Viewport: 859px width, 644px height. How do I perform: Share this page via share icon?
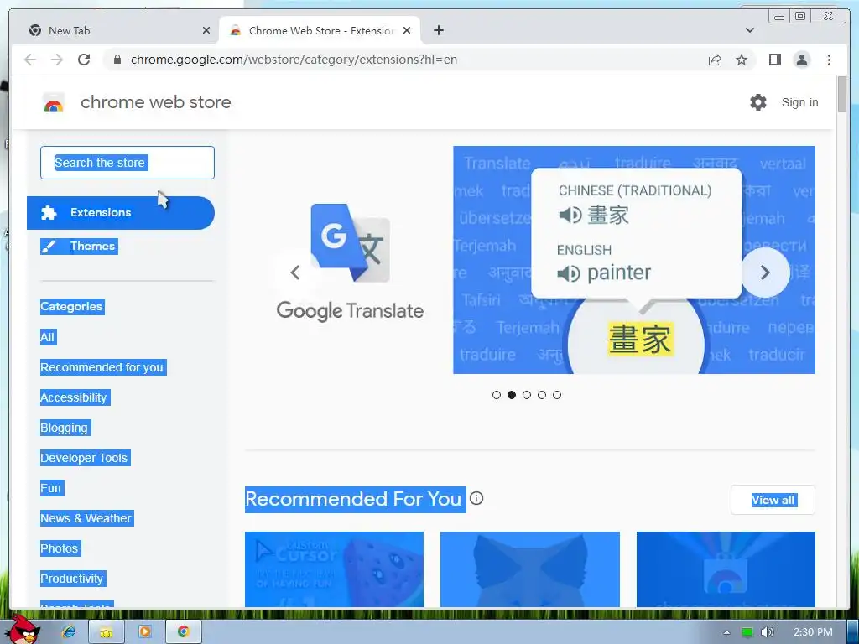[715, 60]
